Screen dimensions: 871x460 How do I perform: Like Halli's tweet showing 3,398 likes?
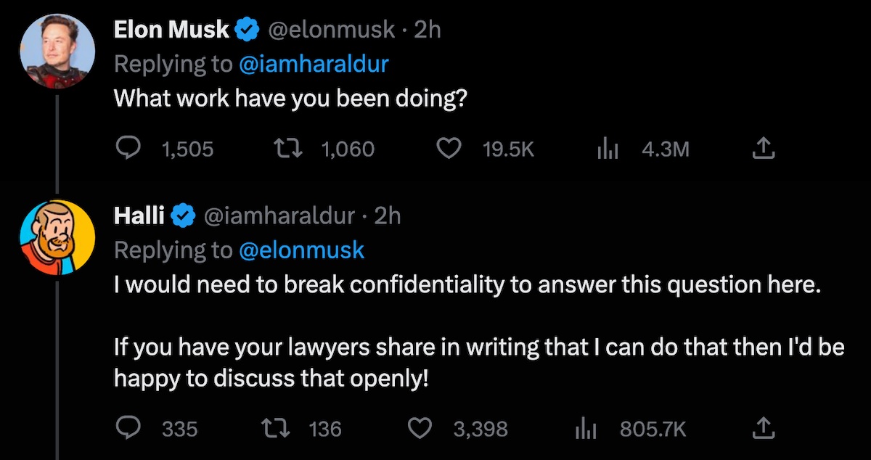click(x=421, y=429)
